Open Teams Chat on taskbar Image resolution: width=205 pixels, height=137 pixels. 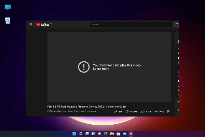99,134
